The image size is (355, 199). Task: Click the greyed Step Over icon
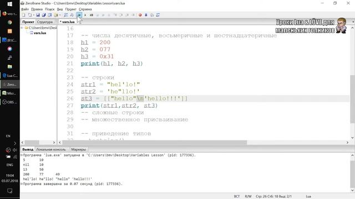click(121, 15)
